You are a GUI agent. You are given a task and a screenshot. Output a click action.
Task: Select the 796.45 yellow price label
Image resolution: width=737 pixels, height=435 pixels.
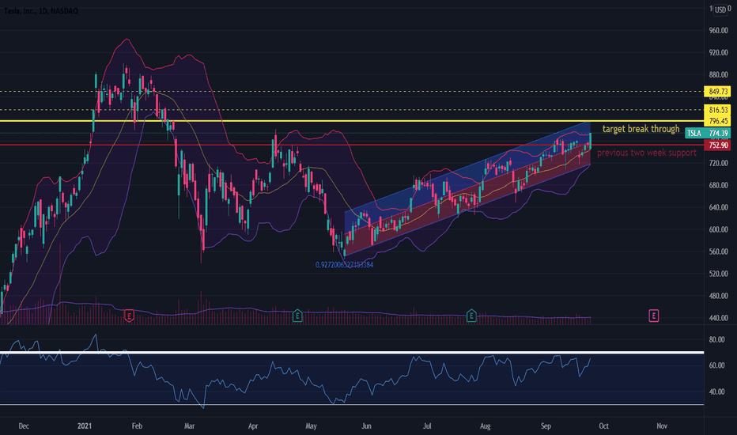coord(717,121)
